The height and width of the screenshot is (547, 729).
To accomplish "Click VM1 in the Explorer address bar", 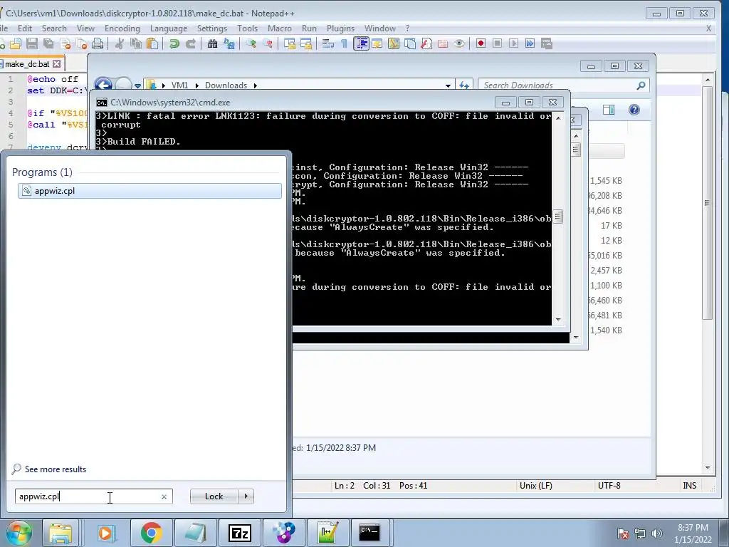I will (x=179, y=85).
